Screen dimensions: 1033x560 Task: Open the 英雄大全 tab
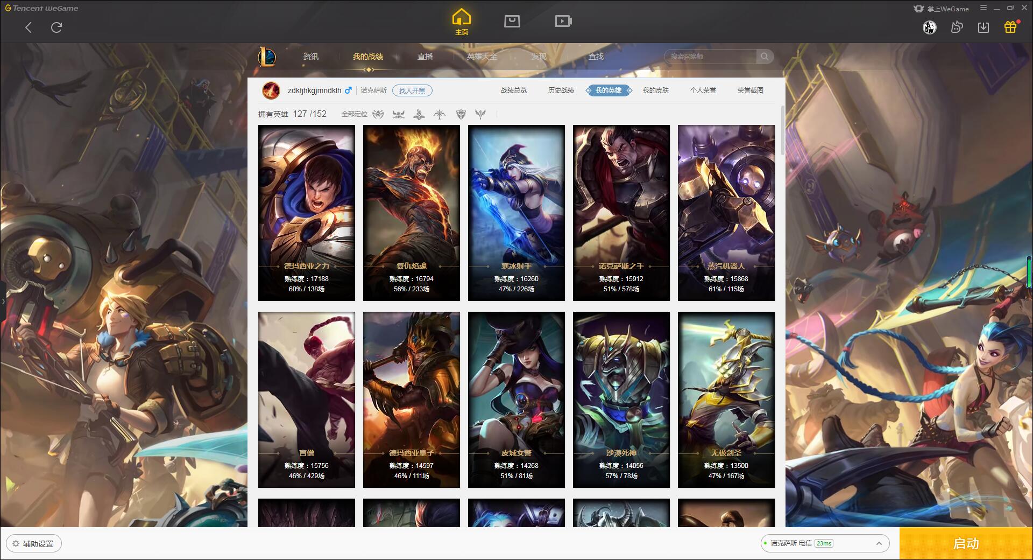482,57
